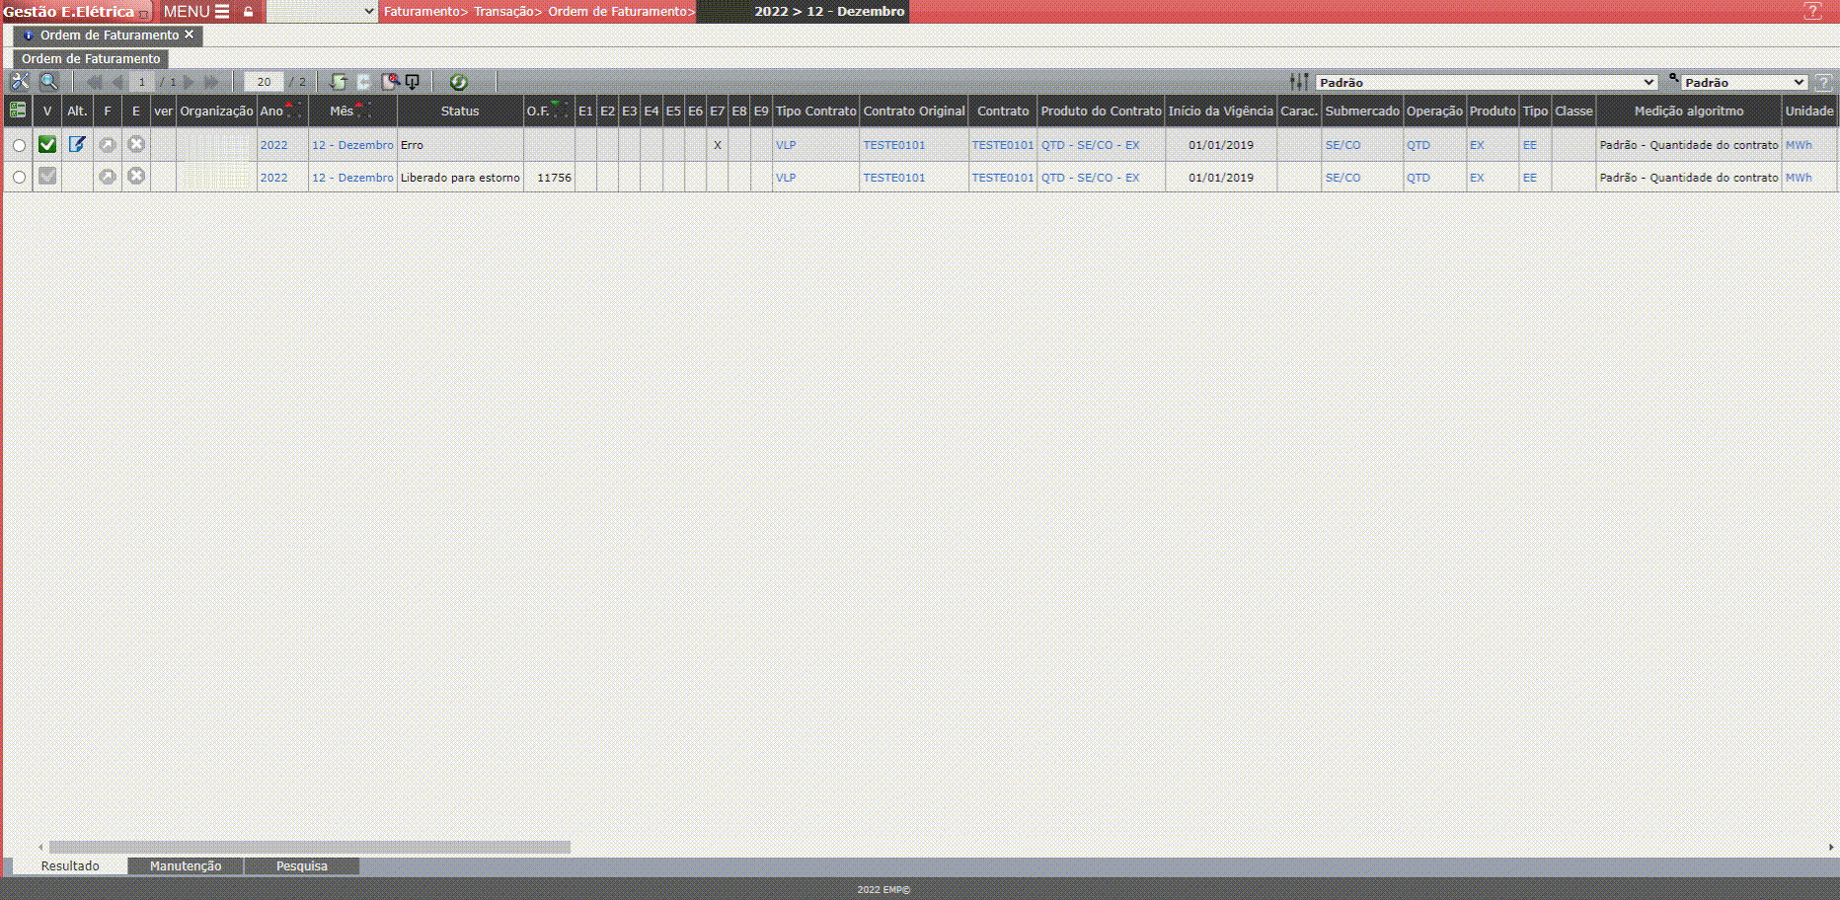
Task: Toggle the green V checkbox in the Erro row
Action: click(x=47, y=145)
